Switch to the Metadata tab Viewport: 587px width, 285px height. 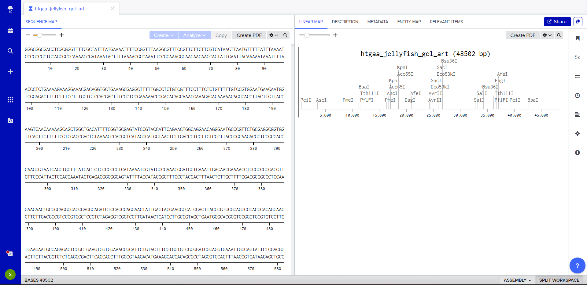pyautogui.click(x=378, y=22)
